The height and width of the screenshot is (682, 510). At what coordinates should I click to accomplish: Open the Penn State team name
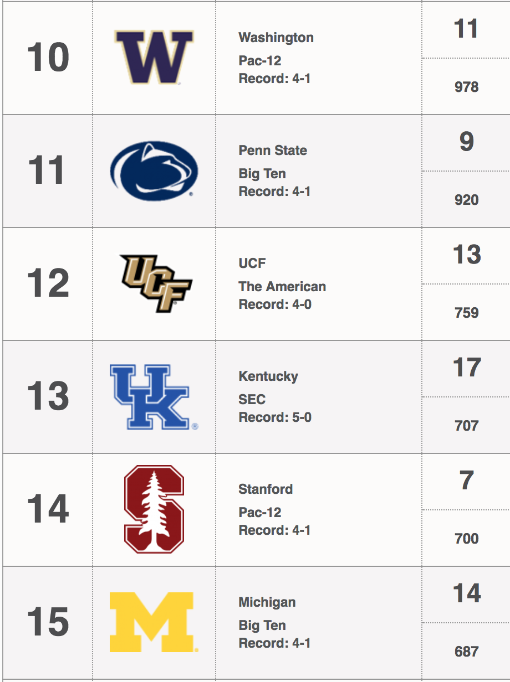[273, 151]
